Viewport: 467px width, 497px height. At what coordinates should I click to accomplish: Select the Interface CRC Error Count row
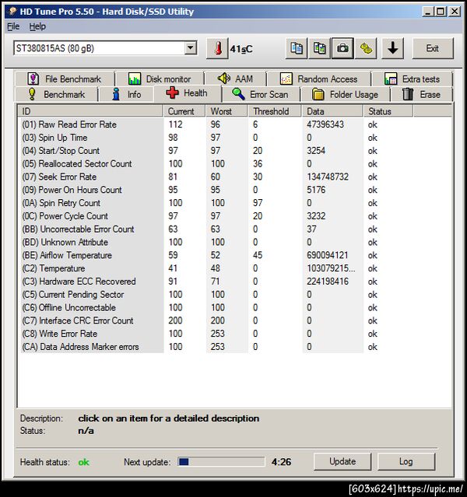coord(234,320)
